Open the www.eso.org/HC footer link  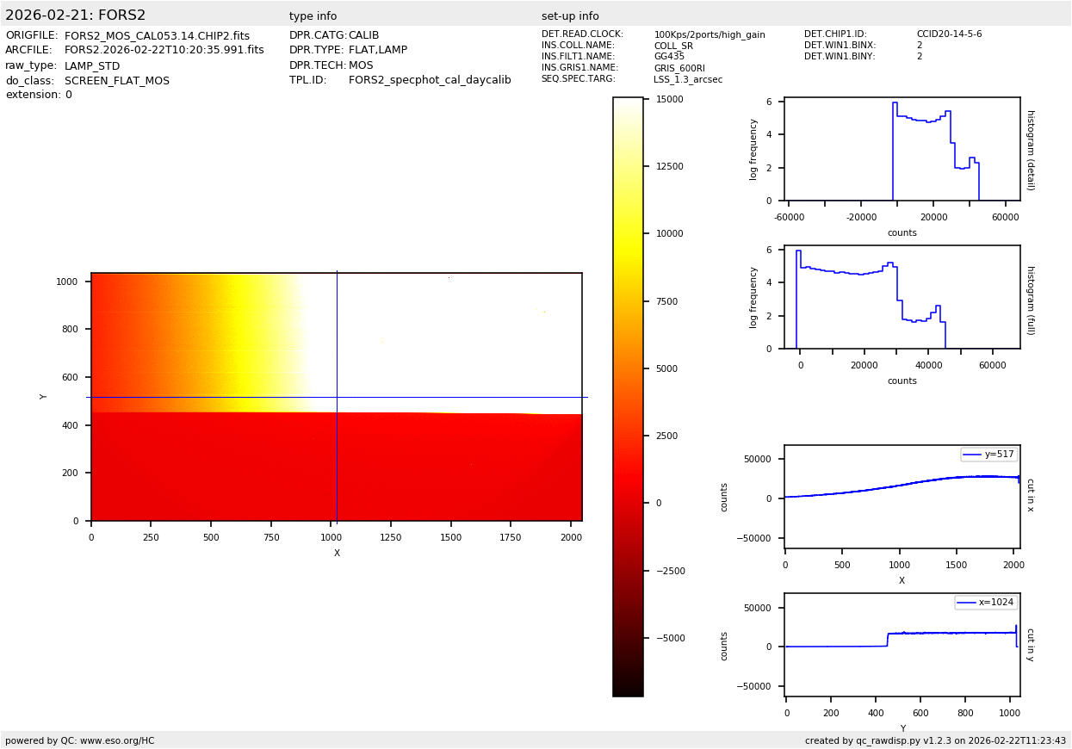tap(117, 740)
